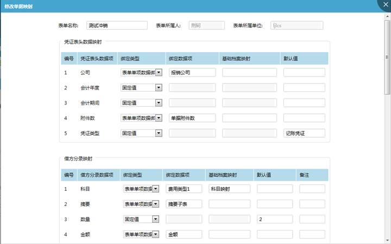391x244 pixels.
Task: Open binding type dropdown for 公司 row
Action: pos(159,73)
